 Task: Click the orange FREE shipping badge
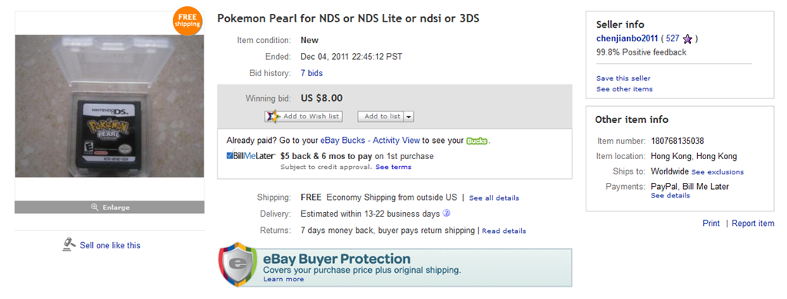[x=188, y=21]
